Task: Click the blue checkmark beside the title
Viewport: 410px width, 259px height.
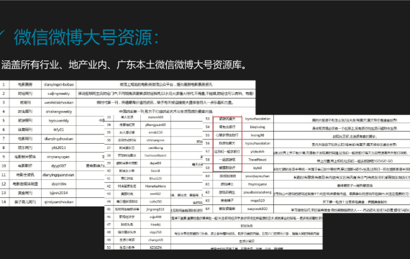Action: (x=2, y=34)
